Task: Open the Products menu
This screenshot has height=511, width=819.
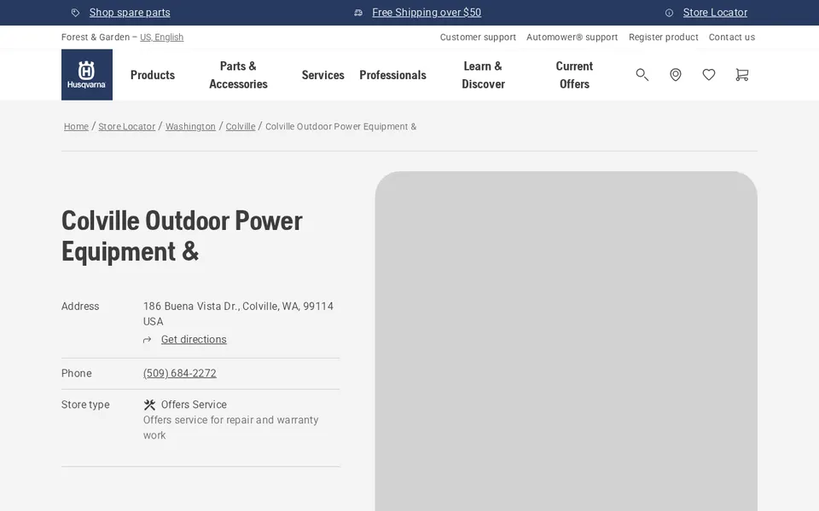Action: pos(153,75)
